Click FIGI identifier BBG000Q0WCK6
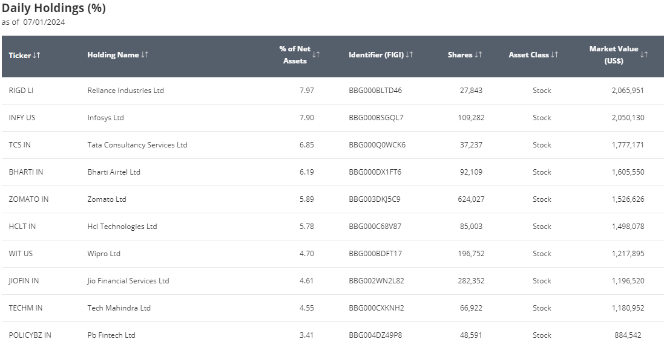Viewport: 664px width, 348px height. click(377, 144)
